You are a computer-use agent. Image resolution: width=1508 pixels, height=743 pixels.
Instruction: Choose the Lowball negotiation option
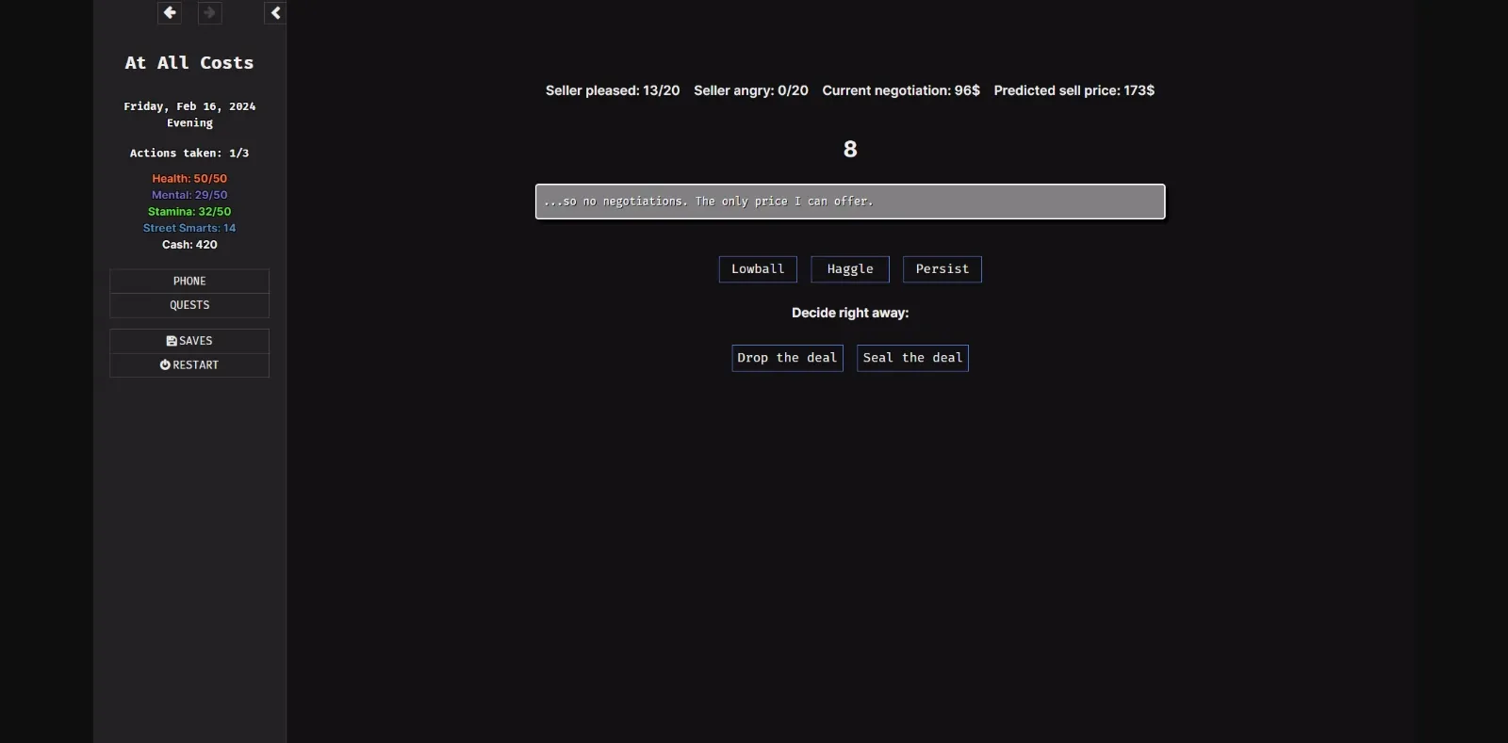click(758, 269)
